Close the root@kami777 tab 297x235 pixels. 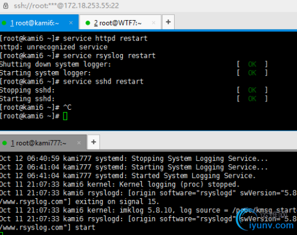(79, 142)
